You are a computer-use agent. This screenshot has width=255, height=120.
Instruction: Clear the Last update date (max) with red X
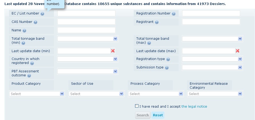[x=238, y=51]
